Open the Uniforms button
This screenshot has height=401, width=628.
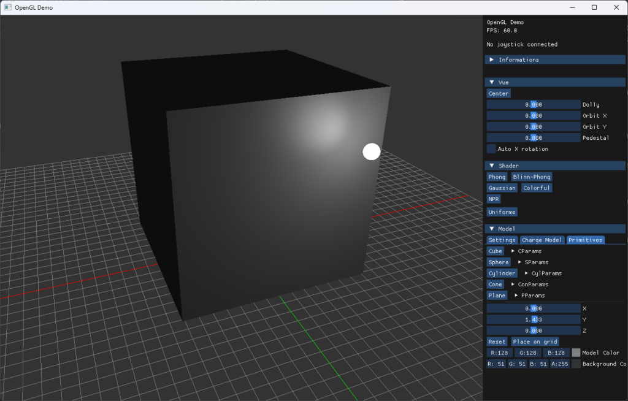click(502, 212)
